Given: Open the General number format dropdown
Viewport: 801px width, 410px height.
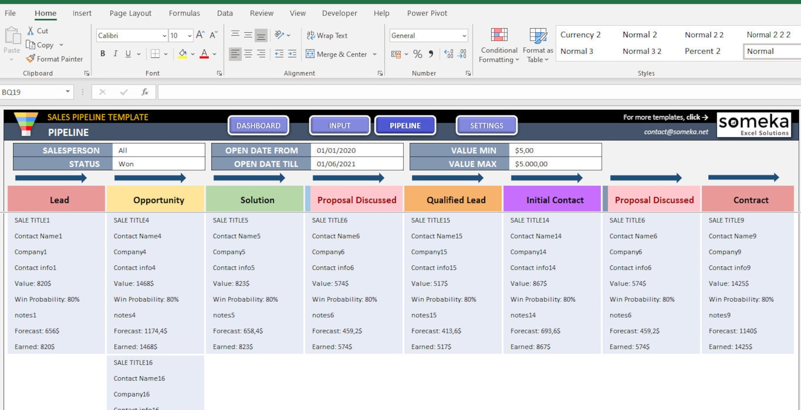Looking at the screenshot, I should [x=464, y=36].
